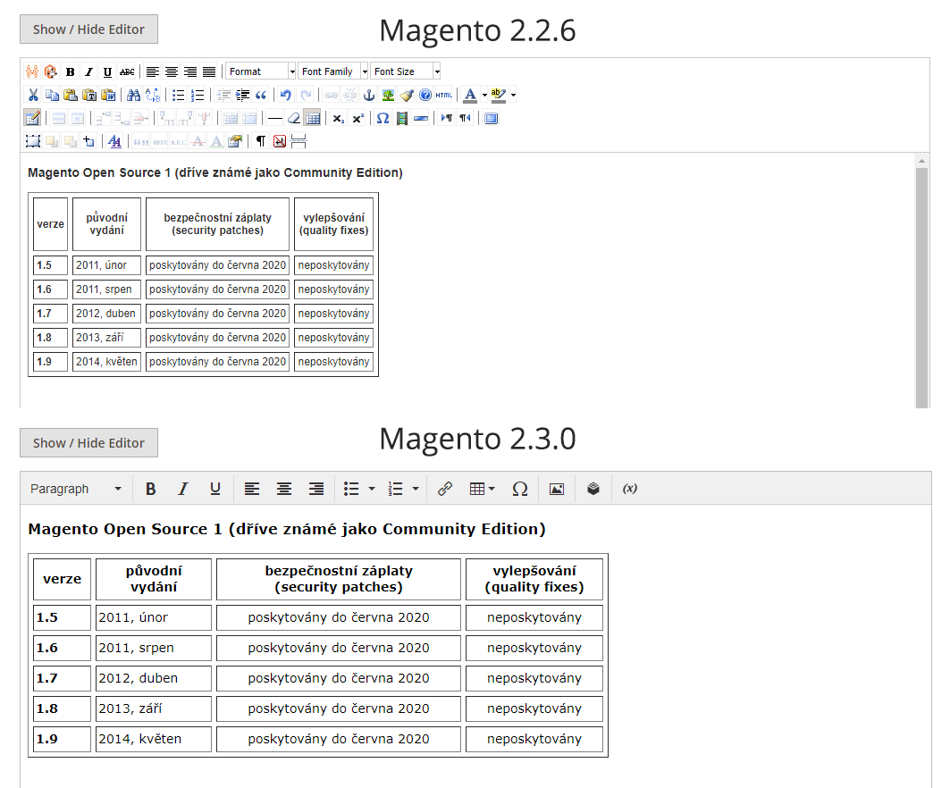Insert variable (x) icon in 2.3.0 toolbar
The width and height of the screenshot is (950, 788).
pyautogui.click(x=630, y=489)
